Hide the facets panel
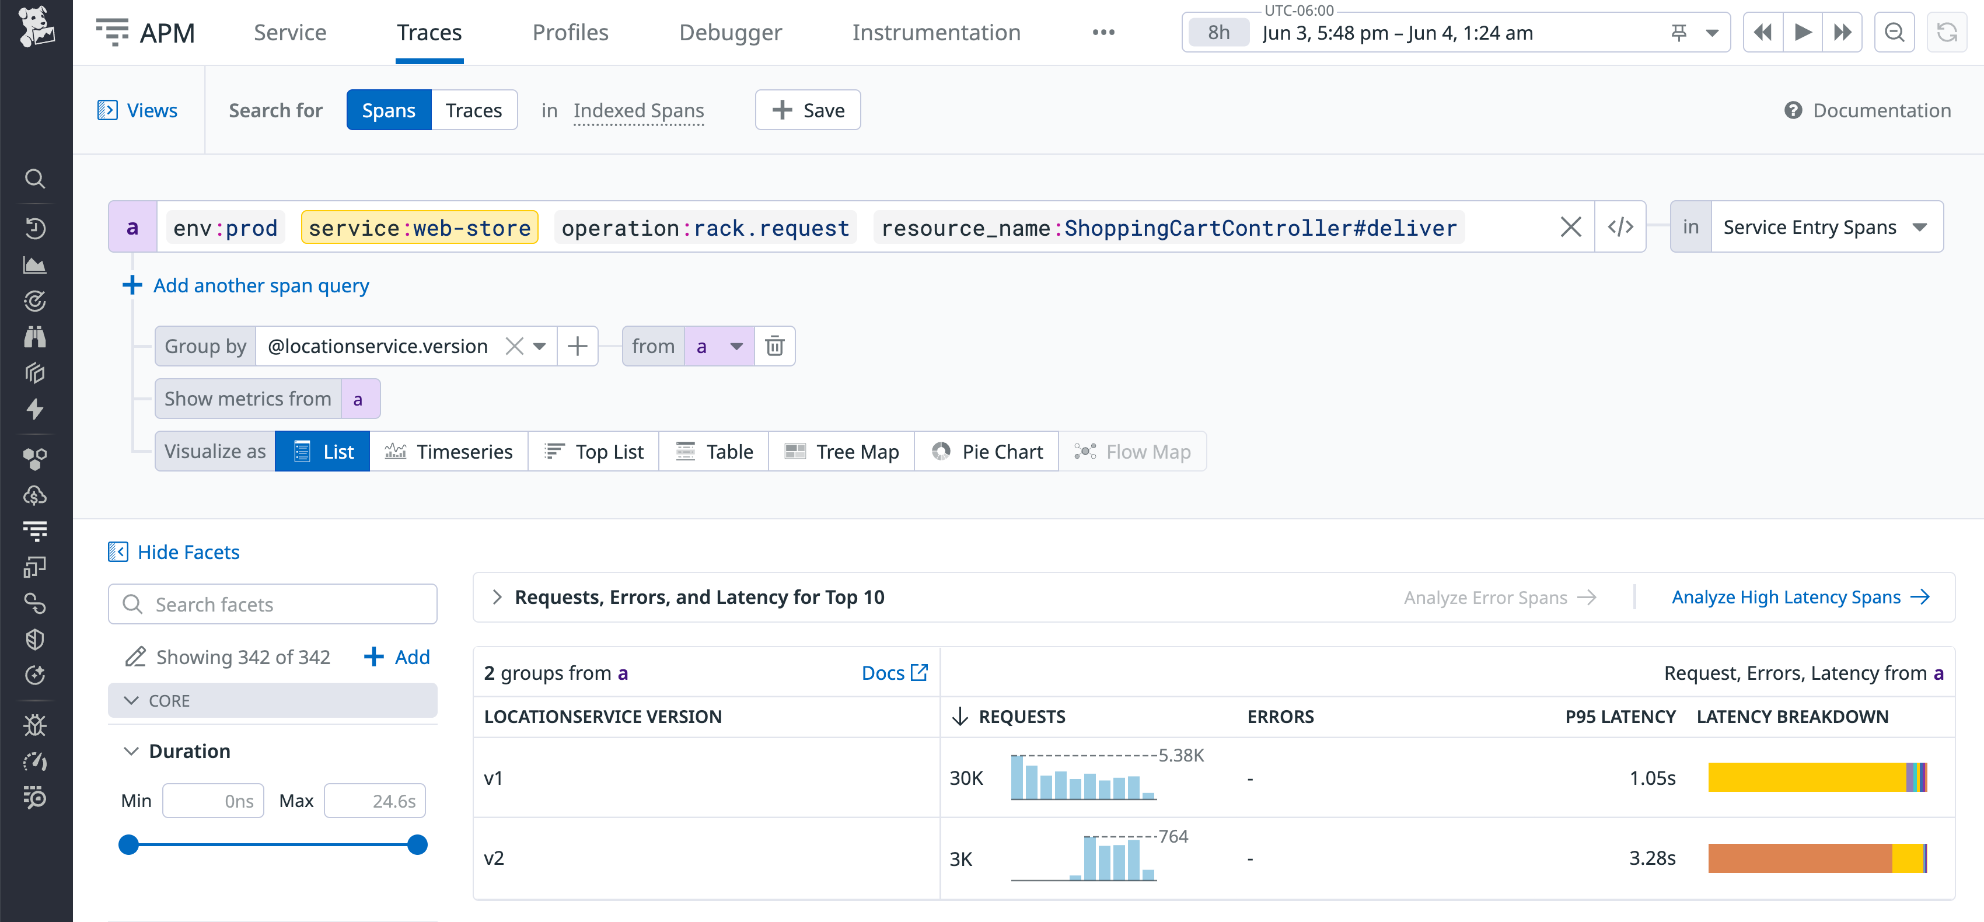 pyautogui.click(x=173, y=551)
